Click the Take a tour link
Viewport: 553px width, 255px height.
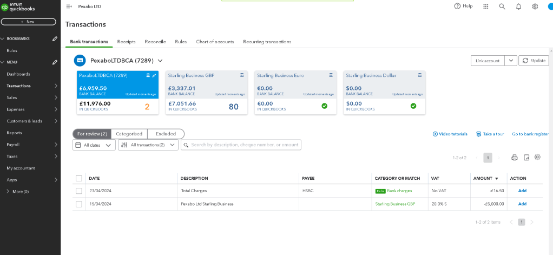[x=490, y=134]
